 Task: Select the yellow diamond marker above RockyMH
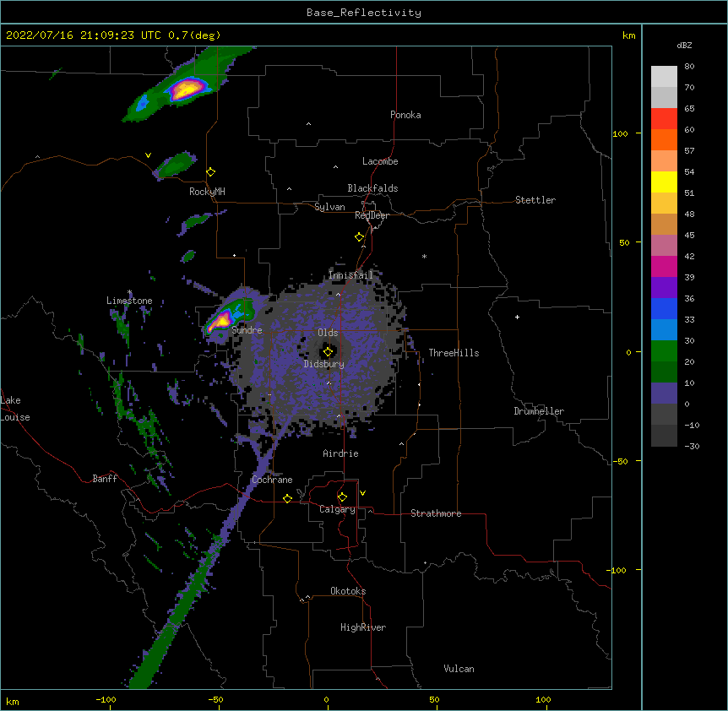click(211, 172)
